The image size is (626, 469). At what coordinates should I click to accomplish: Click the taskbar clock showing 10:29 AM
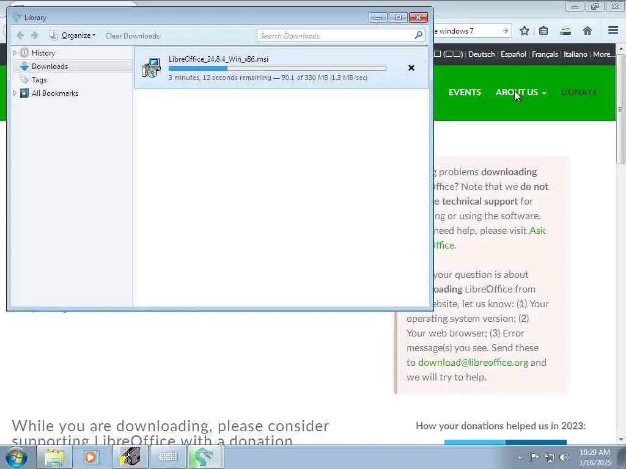pos(594,457)
